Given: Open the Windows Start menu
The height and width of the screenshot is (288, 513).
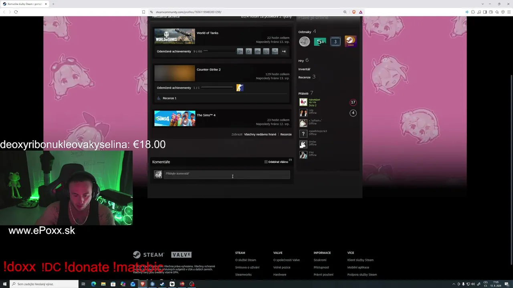Looking at the screenshot, I should [4, 284].
